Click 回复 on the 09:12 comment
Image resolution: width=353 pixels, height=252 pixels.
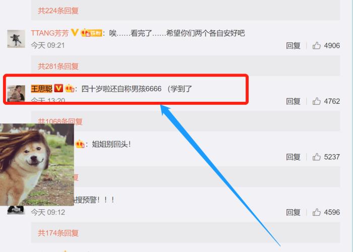pyautogui.click(x=293, y=212)
